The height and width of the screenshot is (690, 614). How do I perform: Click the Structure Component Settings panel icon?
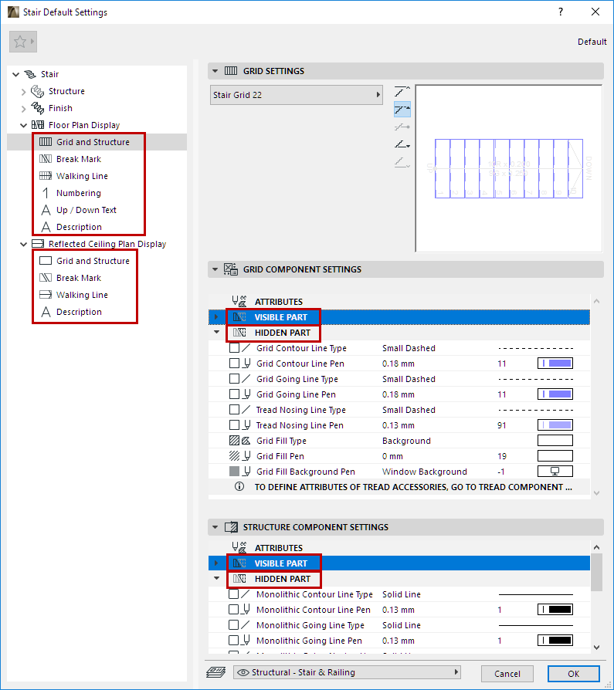click(x=231, y=526)
